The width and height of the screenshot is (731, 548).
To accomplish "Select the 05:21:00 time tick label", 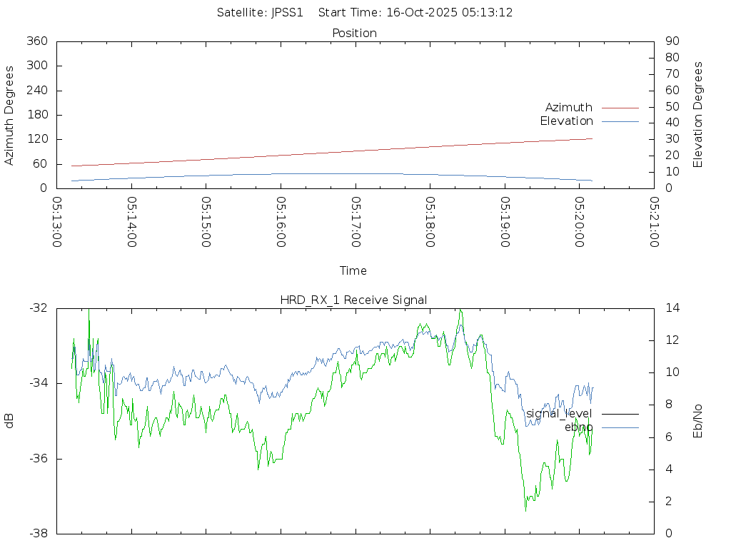I will coord(654,222).
